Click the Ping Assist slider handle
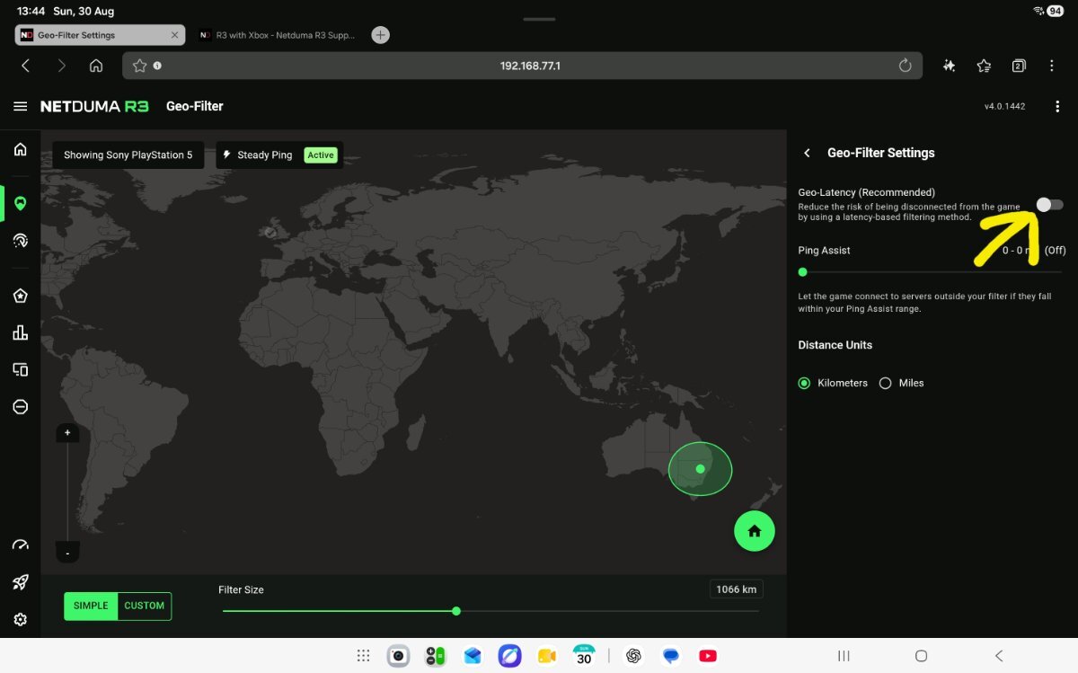1078x673 pixels. click(x=802, y=272)
